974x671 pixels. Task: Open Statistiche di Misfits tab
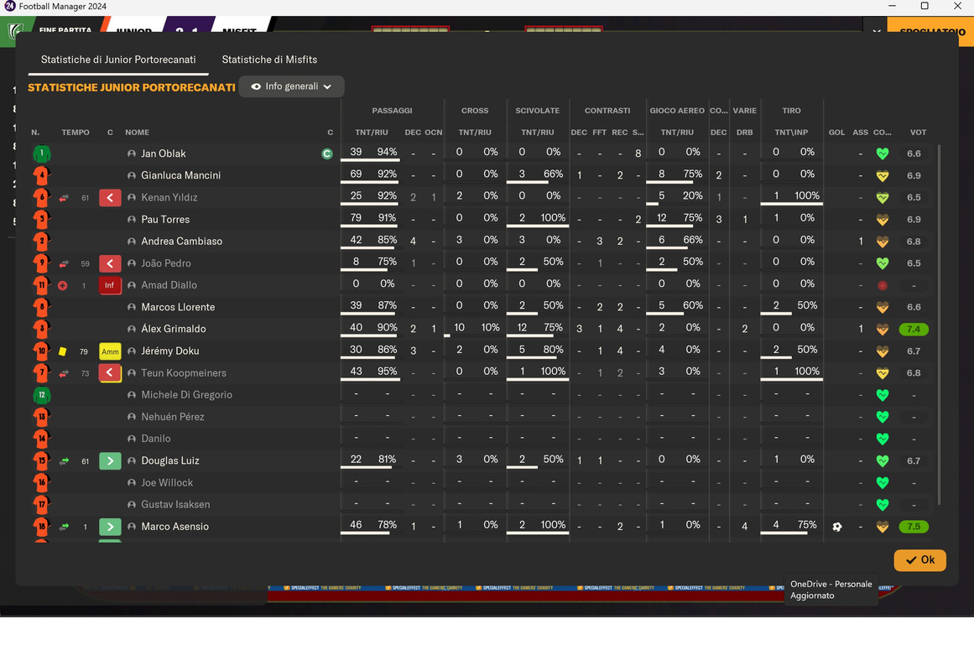[269, 60]
